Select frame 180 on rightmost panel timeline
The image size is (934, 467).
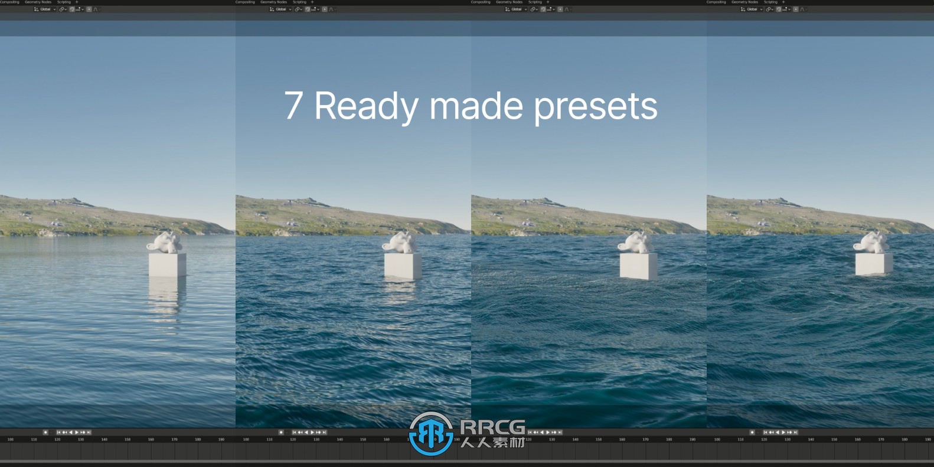904,439
